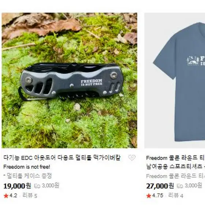Click the gray Freedom 쿨론 라운드 description text
This screenshot has height=205, width=205.
176,176
